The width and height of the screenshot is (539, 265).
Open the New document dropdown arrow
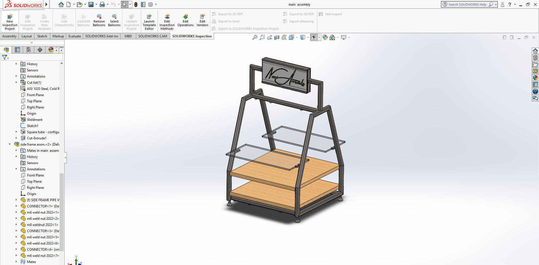tap(74, 4)
